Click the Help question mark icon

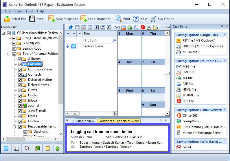(x=136, y=19)
